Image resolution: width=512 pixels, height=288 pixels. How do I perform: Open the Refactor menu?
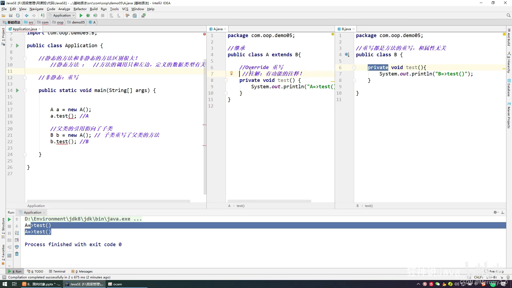(80, 9)
